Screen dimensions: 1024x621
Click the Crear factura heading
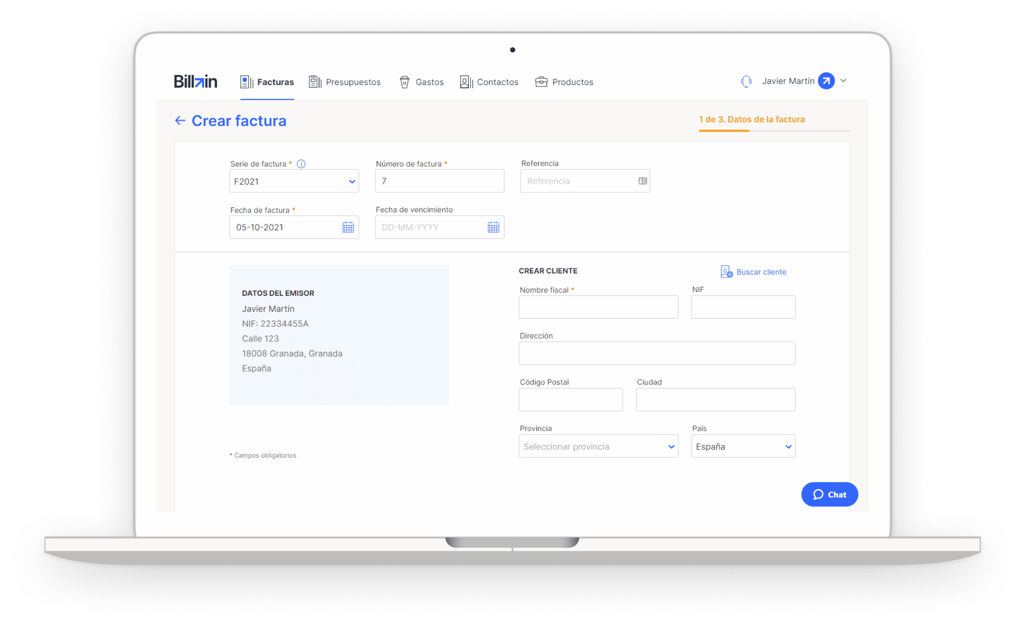239,121
